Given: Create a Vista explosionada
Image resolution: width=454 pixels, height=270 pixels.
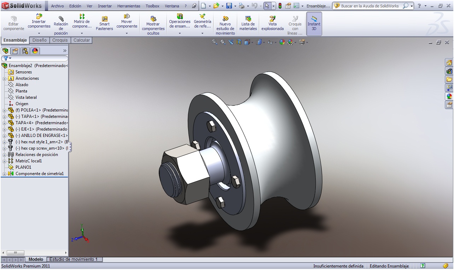Looking at the screenshot, I should point(272,23).
